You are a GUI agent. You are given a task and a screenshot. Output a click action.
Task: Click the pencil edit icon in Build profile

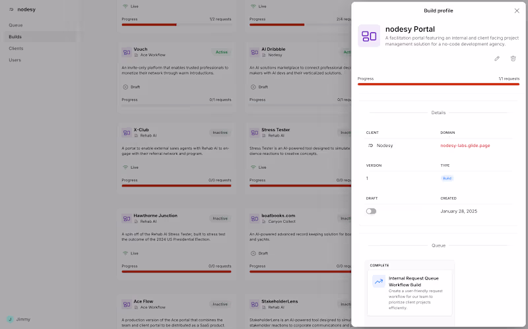[x=497, y=59]
